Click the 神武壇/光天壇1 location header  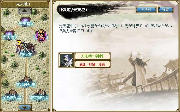click(73, 10)
